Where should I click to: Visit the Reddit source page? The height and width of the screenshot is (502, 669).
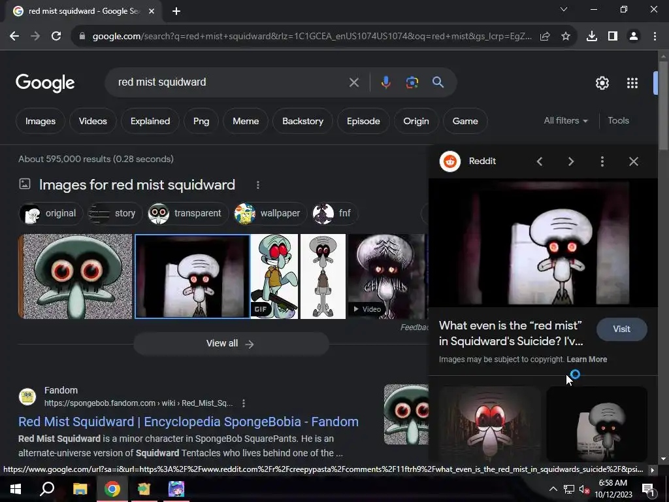point(622,329)
